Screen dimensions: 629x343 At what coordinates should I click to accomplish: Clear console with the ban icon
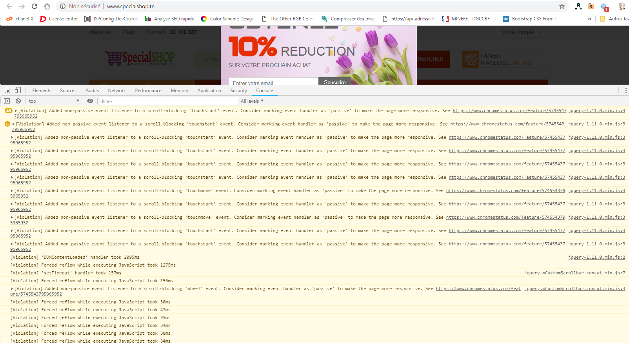pyautogui.click(x=18, y=101)
